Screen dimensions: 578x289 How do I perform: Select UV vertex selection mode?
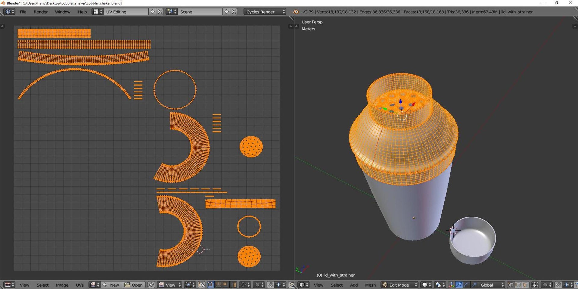[x=211, y=285]
